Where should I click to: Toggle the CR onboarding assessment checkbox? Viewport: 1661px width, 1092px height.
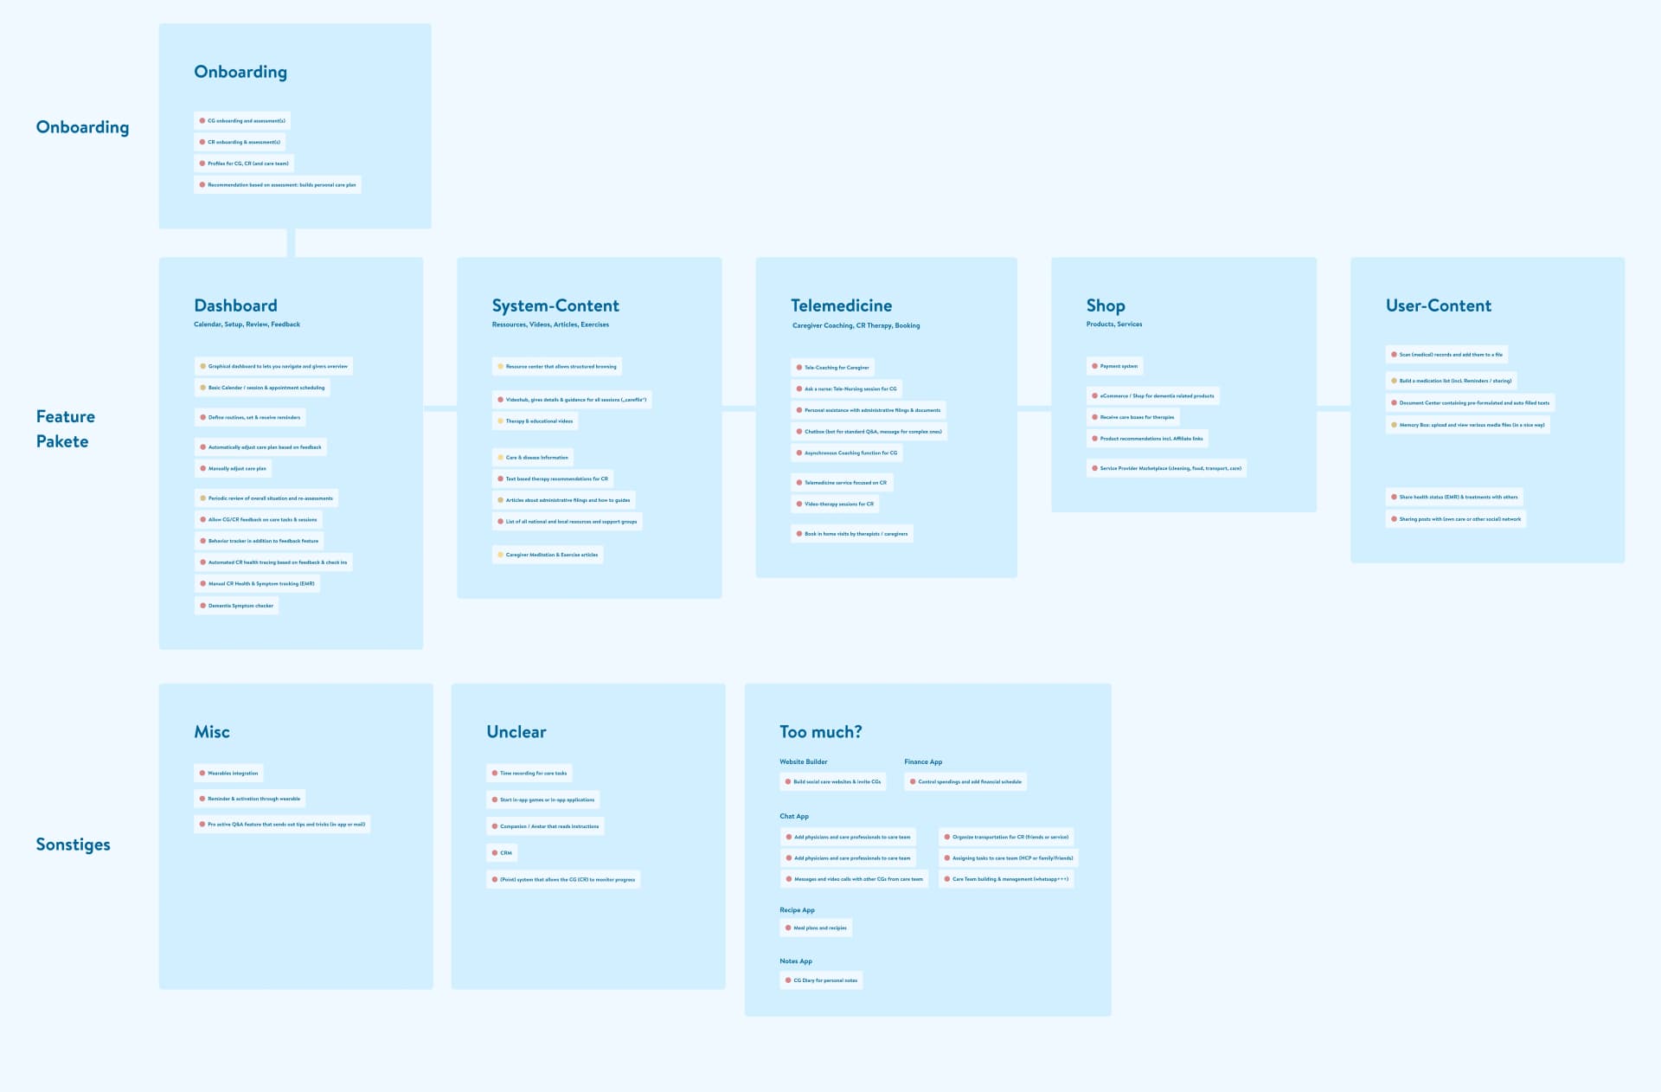pyautogui.click(x=201, y=141)
